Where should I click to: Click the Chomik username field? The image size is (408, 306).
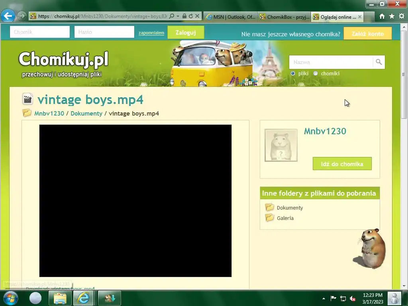coord(40,32)
